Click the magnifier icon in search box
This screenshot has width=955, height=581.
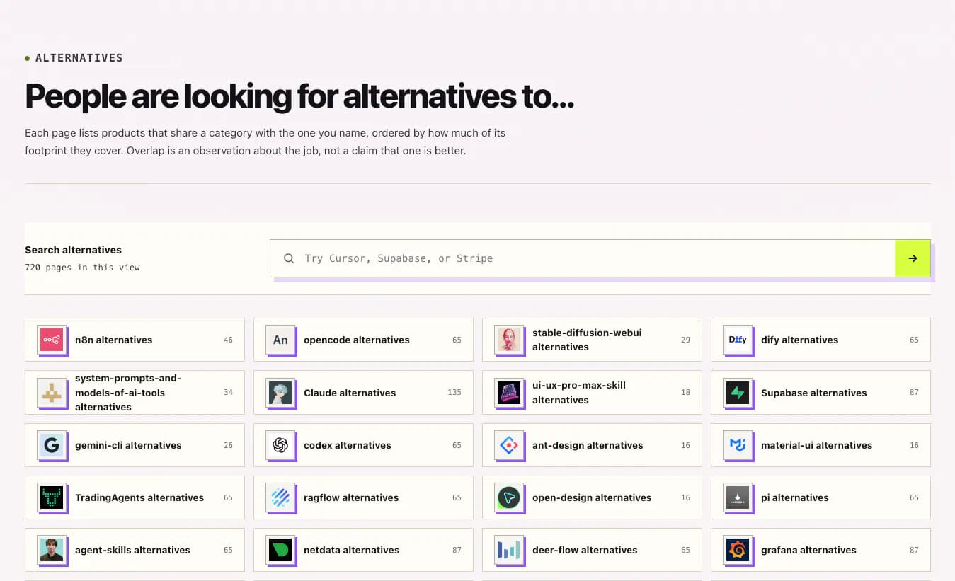[x=289, y=258]
